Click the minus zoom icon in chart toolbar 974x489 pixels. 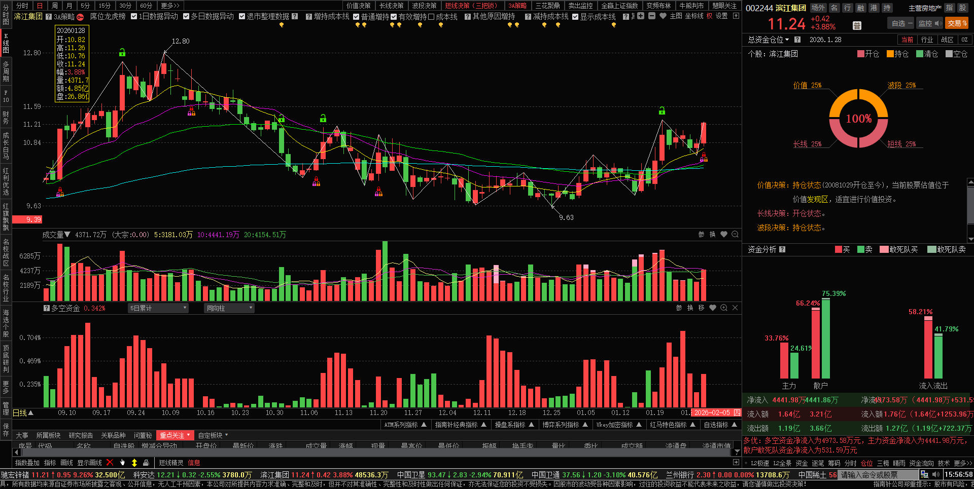(652, 16)
